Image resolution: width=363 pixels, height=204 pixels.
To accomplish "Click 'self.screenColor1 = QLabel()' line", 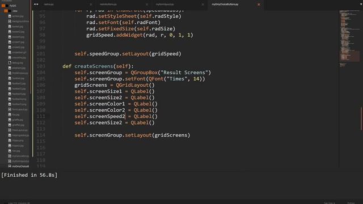I will click(x=116, y=104).
